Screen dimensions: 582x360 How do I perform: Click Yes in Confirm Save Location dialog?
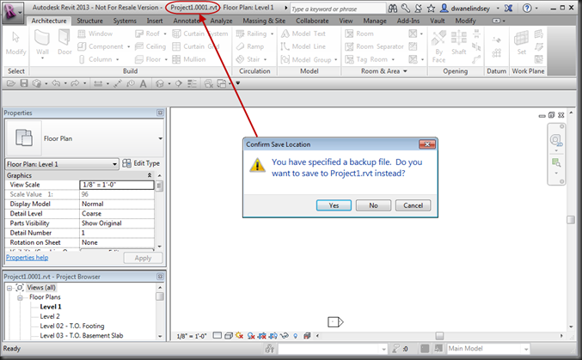[x=334, y=205]
